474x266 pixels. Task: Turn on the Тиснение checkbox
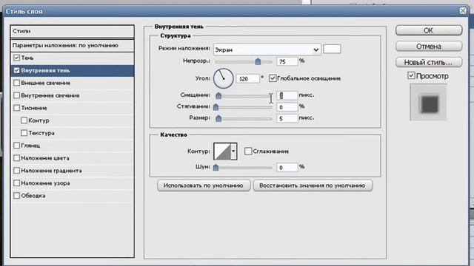pyautogui.click(x=16, y=108)
